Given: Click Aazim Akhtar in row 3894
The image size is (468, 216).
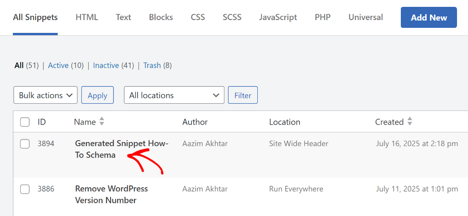Looking at the screenshot, I should pos(205,143).
